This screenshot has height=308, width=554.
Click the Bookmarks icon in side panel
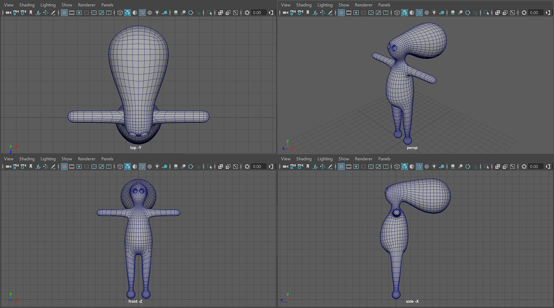(x=308, y=167)
